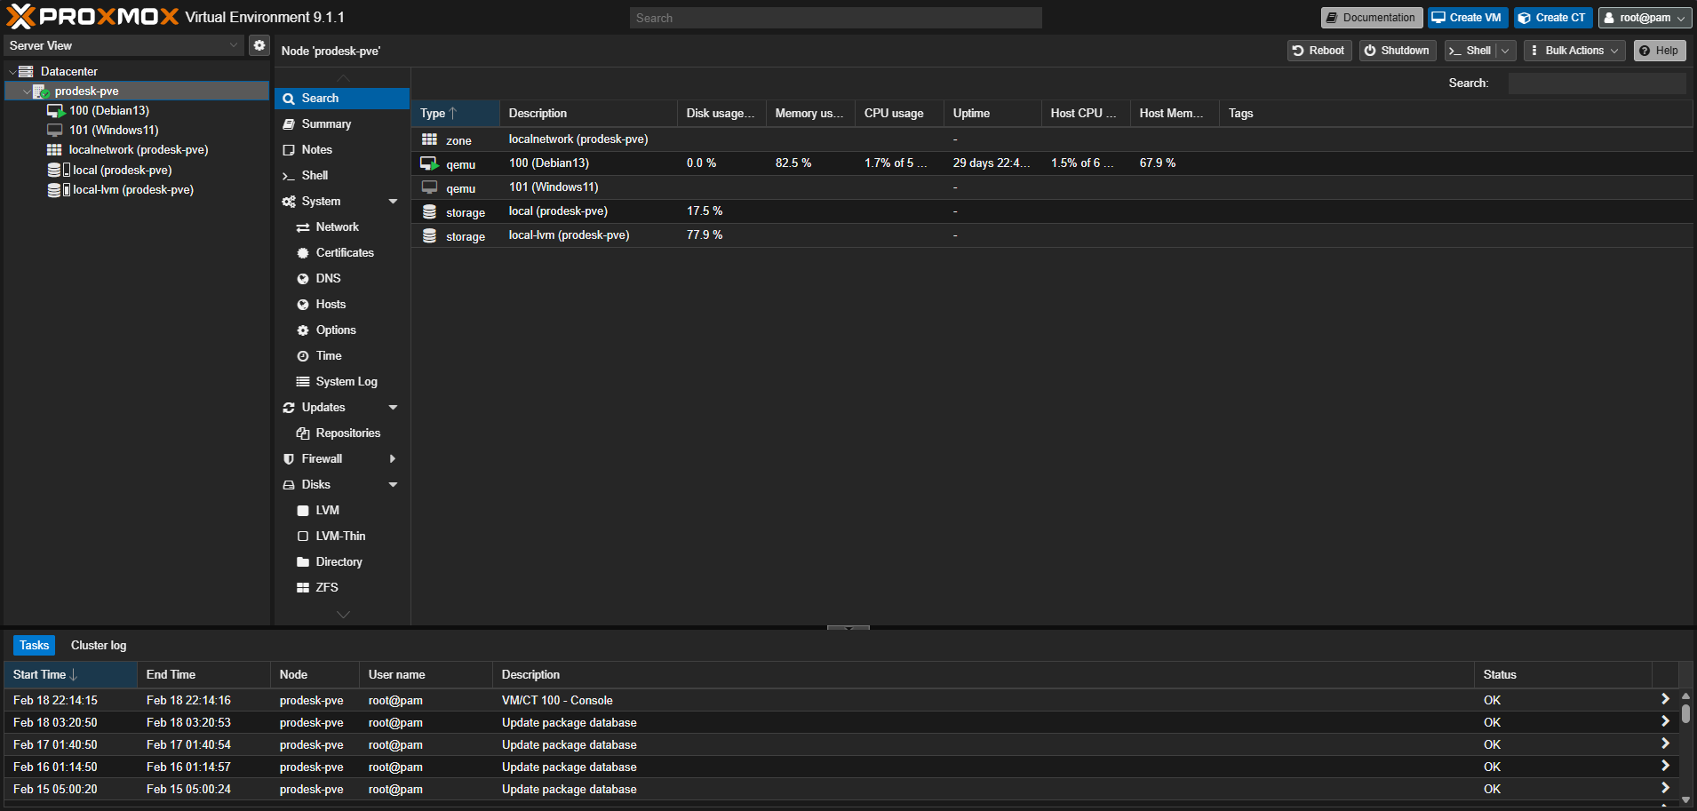Screen dimensions: 1697x811
Task: Sort by the Type column header
Action: [455, 114]
